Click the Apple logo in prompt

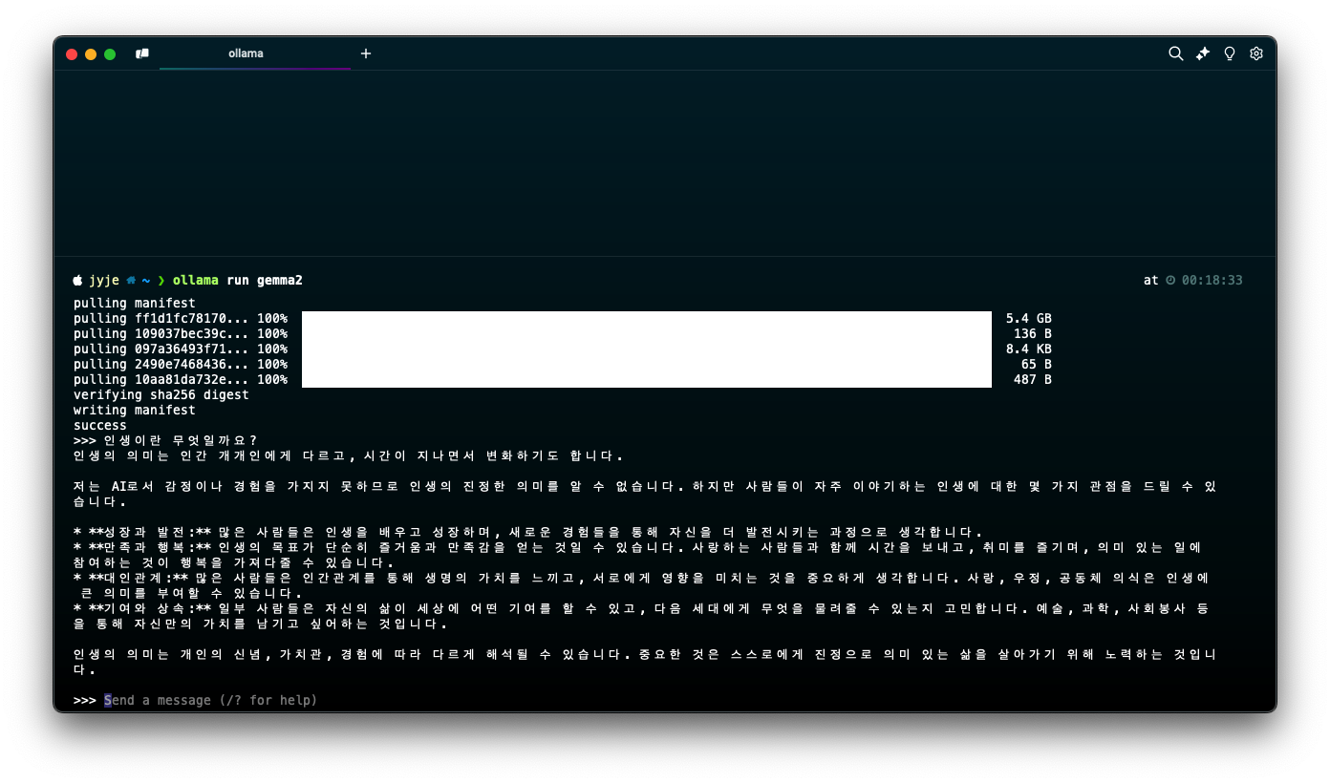point(77,280)
